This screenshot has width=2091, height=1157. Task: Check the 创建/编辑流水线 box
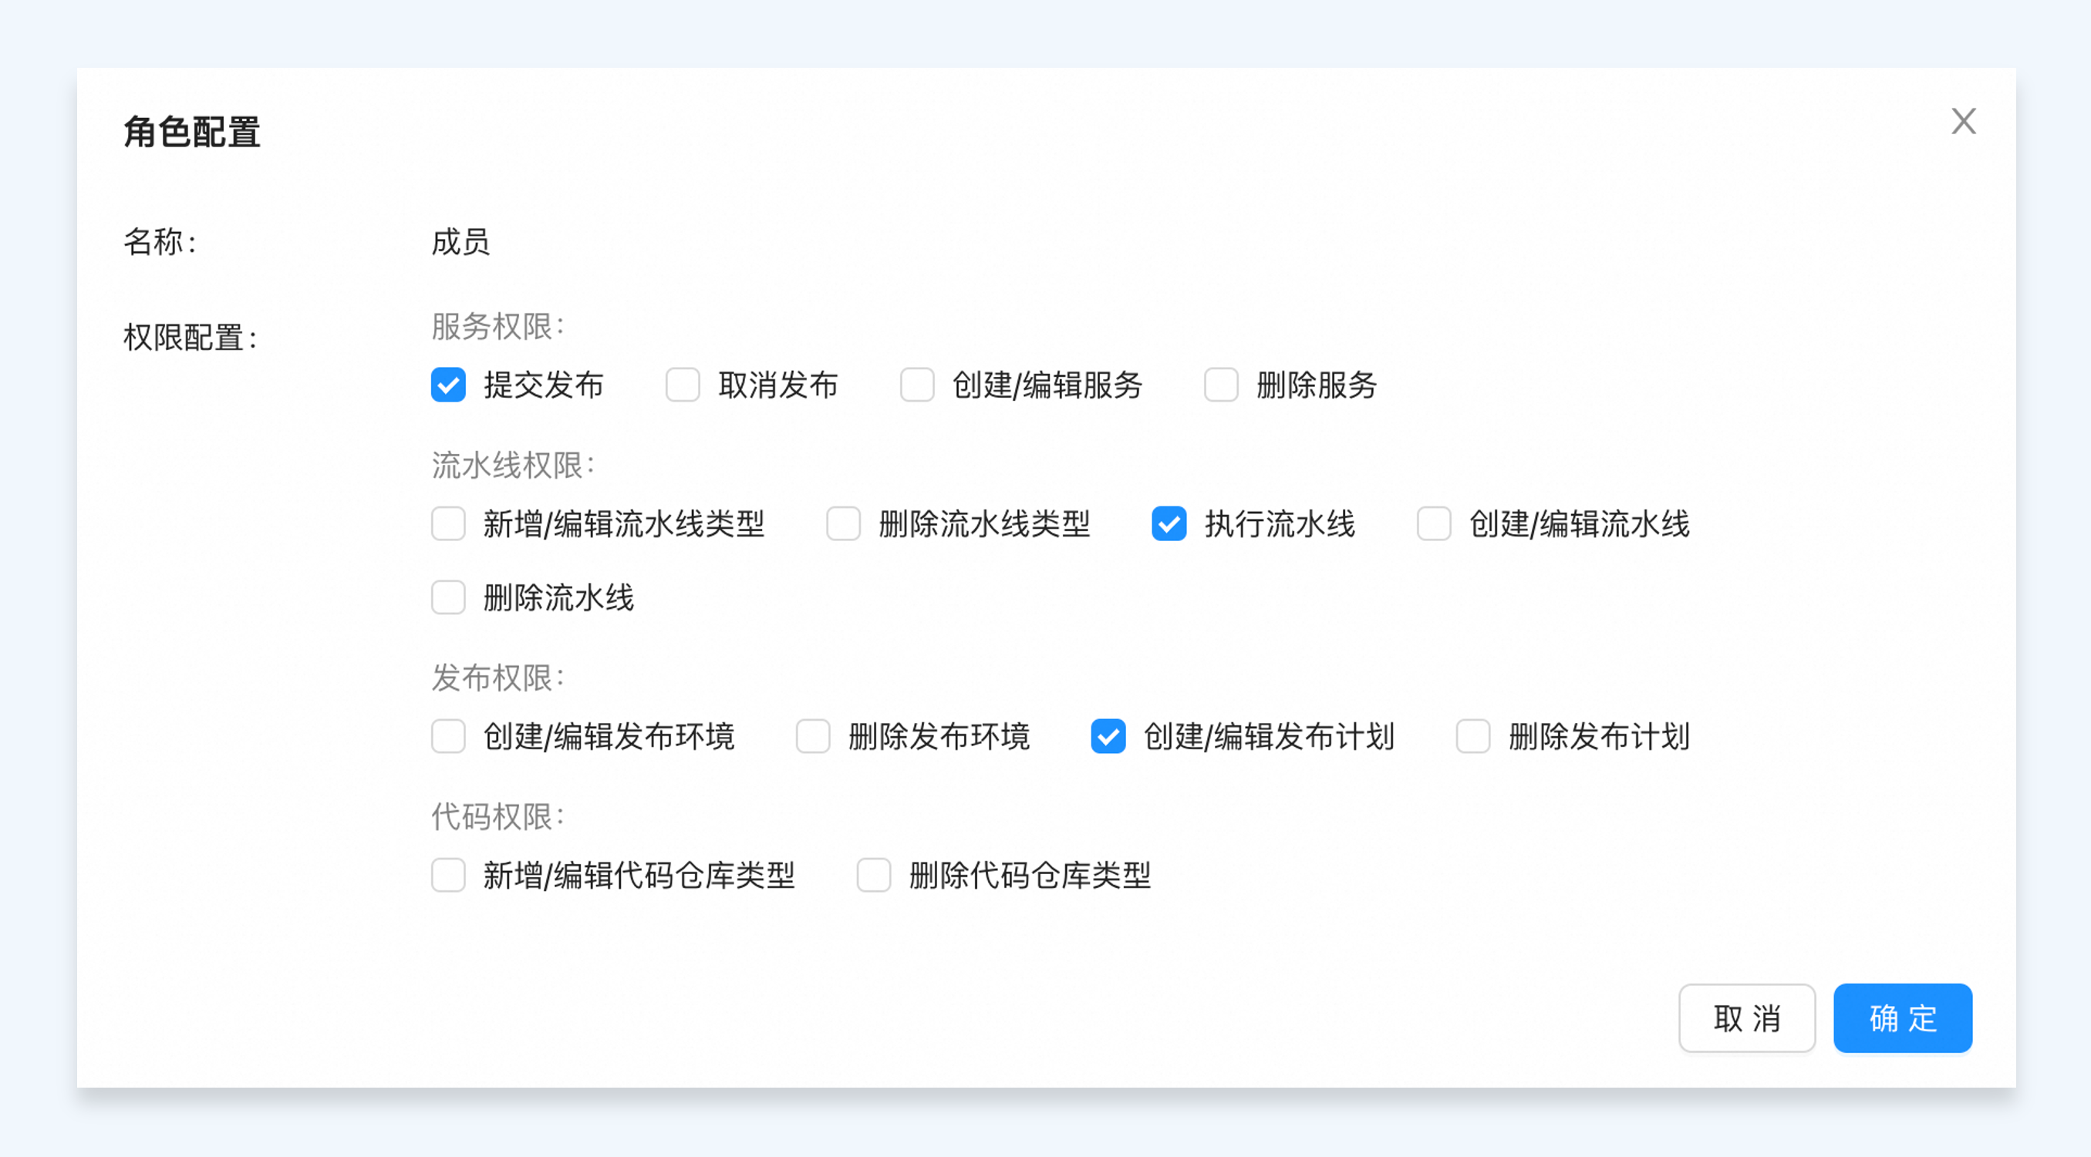point(1434,523)
